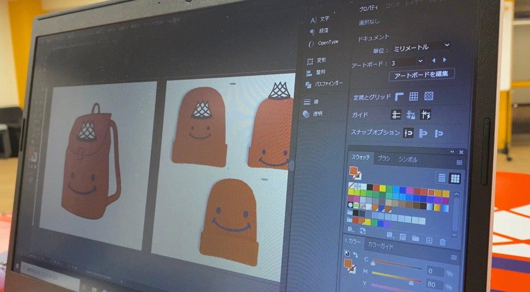
Task: Click new color group folder icon
Action: pos(416,239)
